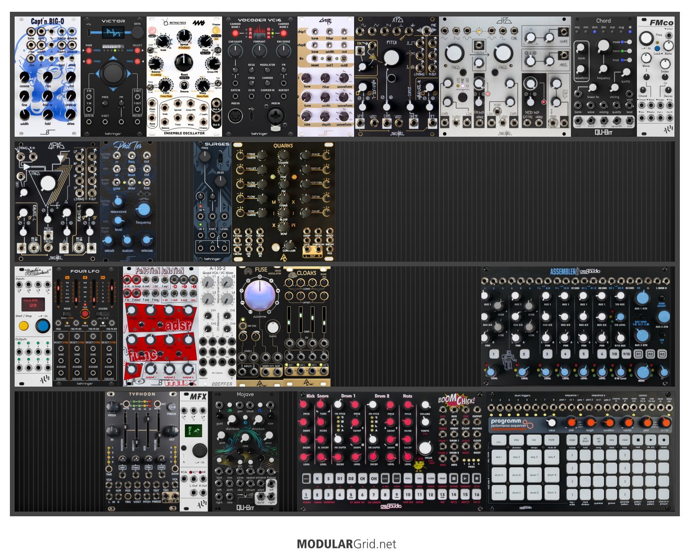This screenshot has height=554, width=694.
Task: Click the ROLL button on Boom Chick
Action: coord(408,478)
